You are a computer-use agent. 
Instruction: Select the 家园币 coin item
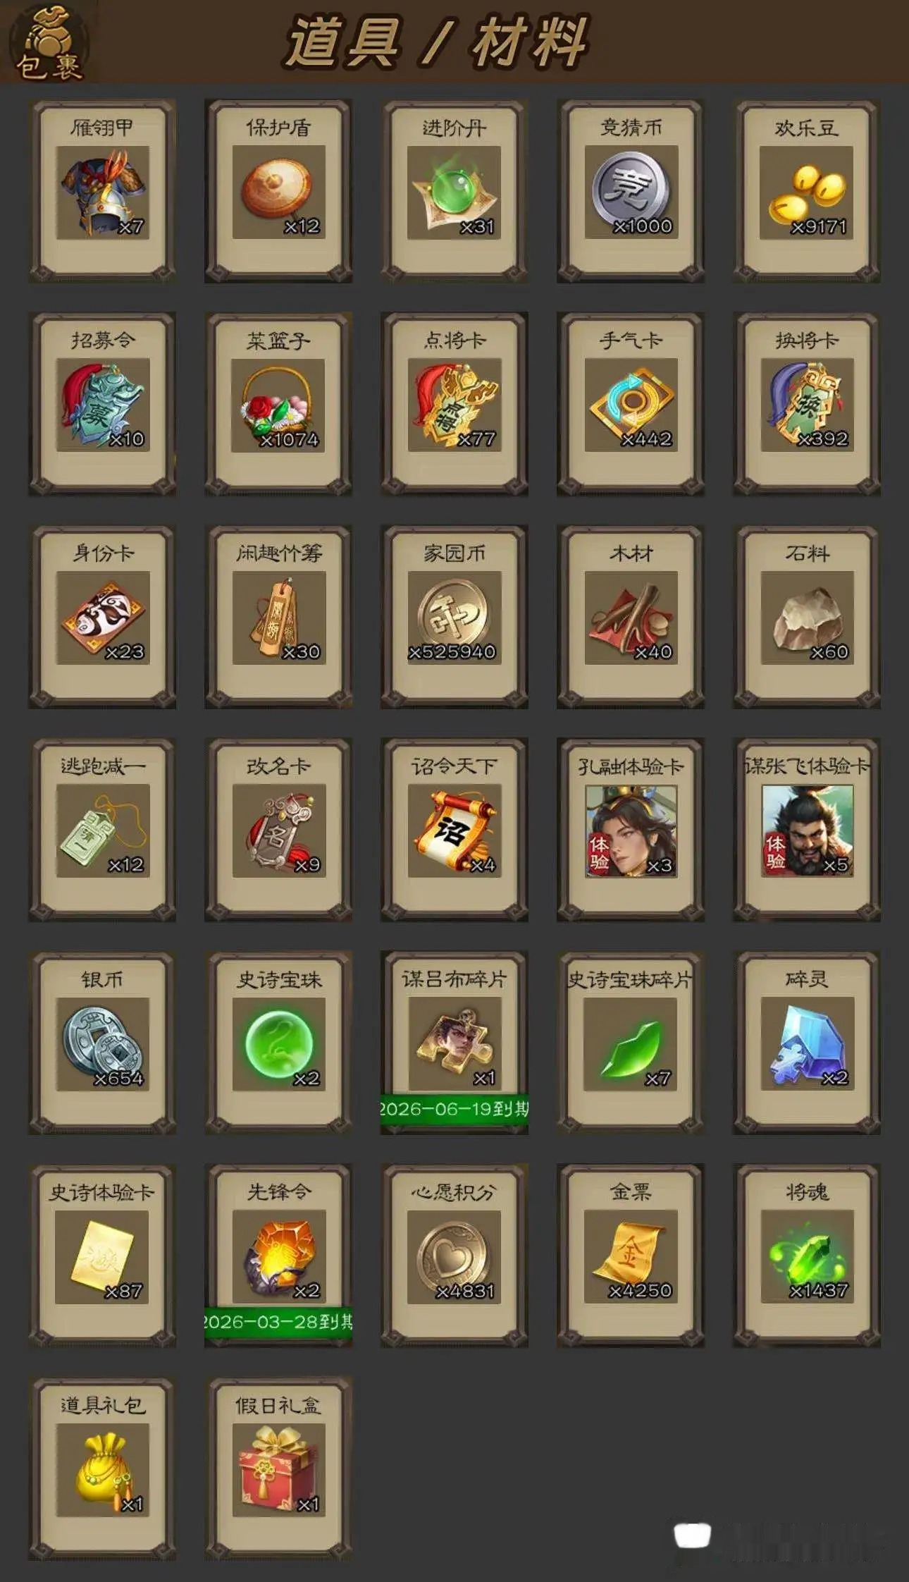[x=455, y=617]
